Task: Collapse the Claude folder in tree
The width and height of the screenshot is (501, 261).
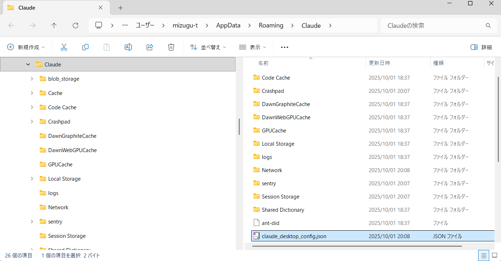Action: 28,65
